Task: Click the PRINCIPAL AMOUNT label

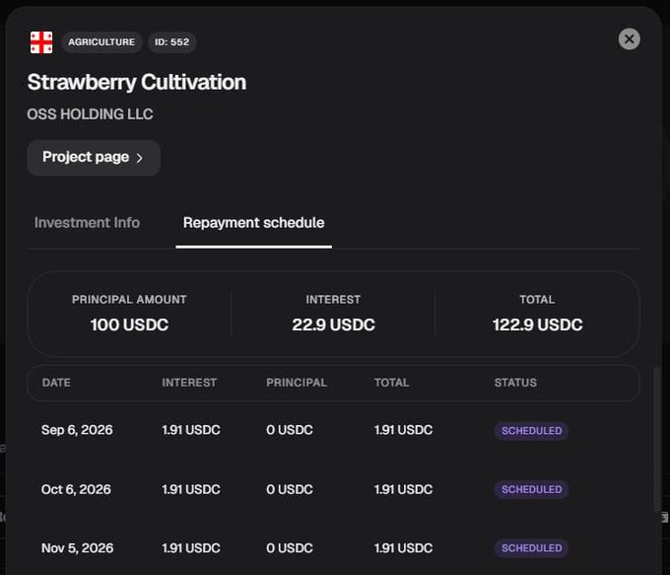Action: (129, 300)
